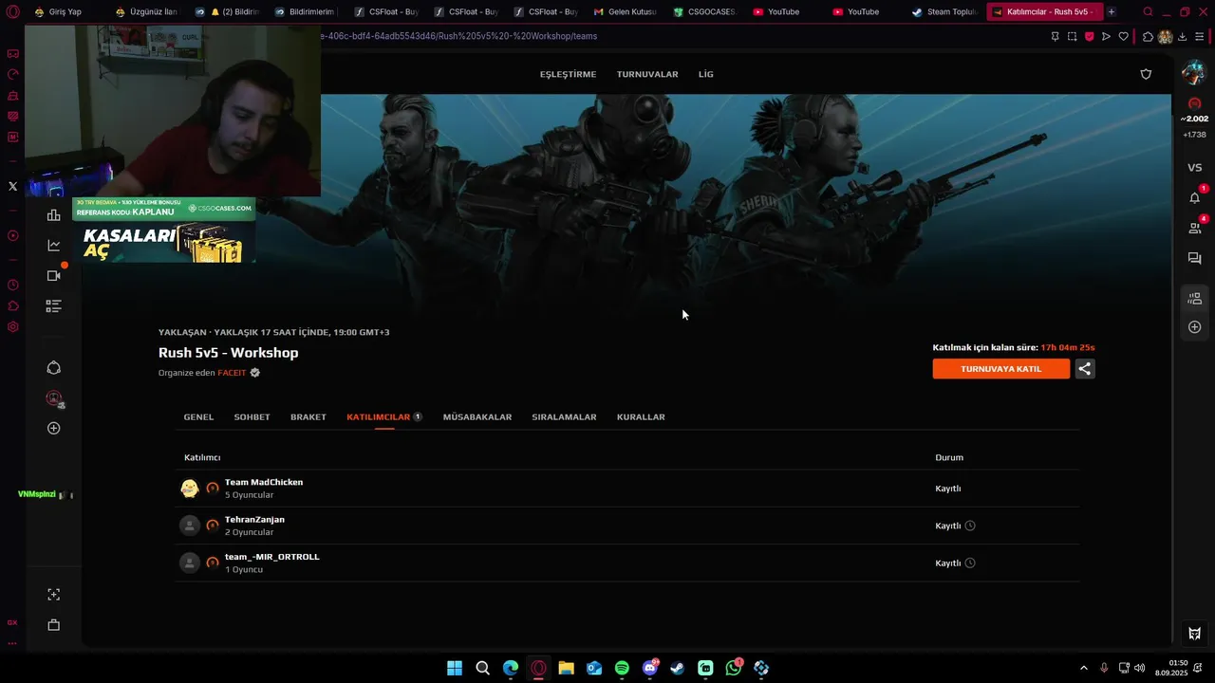This screenshot has width=1215, height=683.
Task: Open Discord from the taskbar
Action: (649, 668)
